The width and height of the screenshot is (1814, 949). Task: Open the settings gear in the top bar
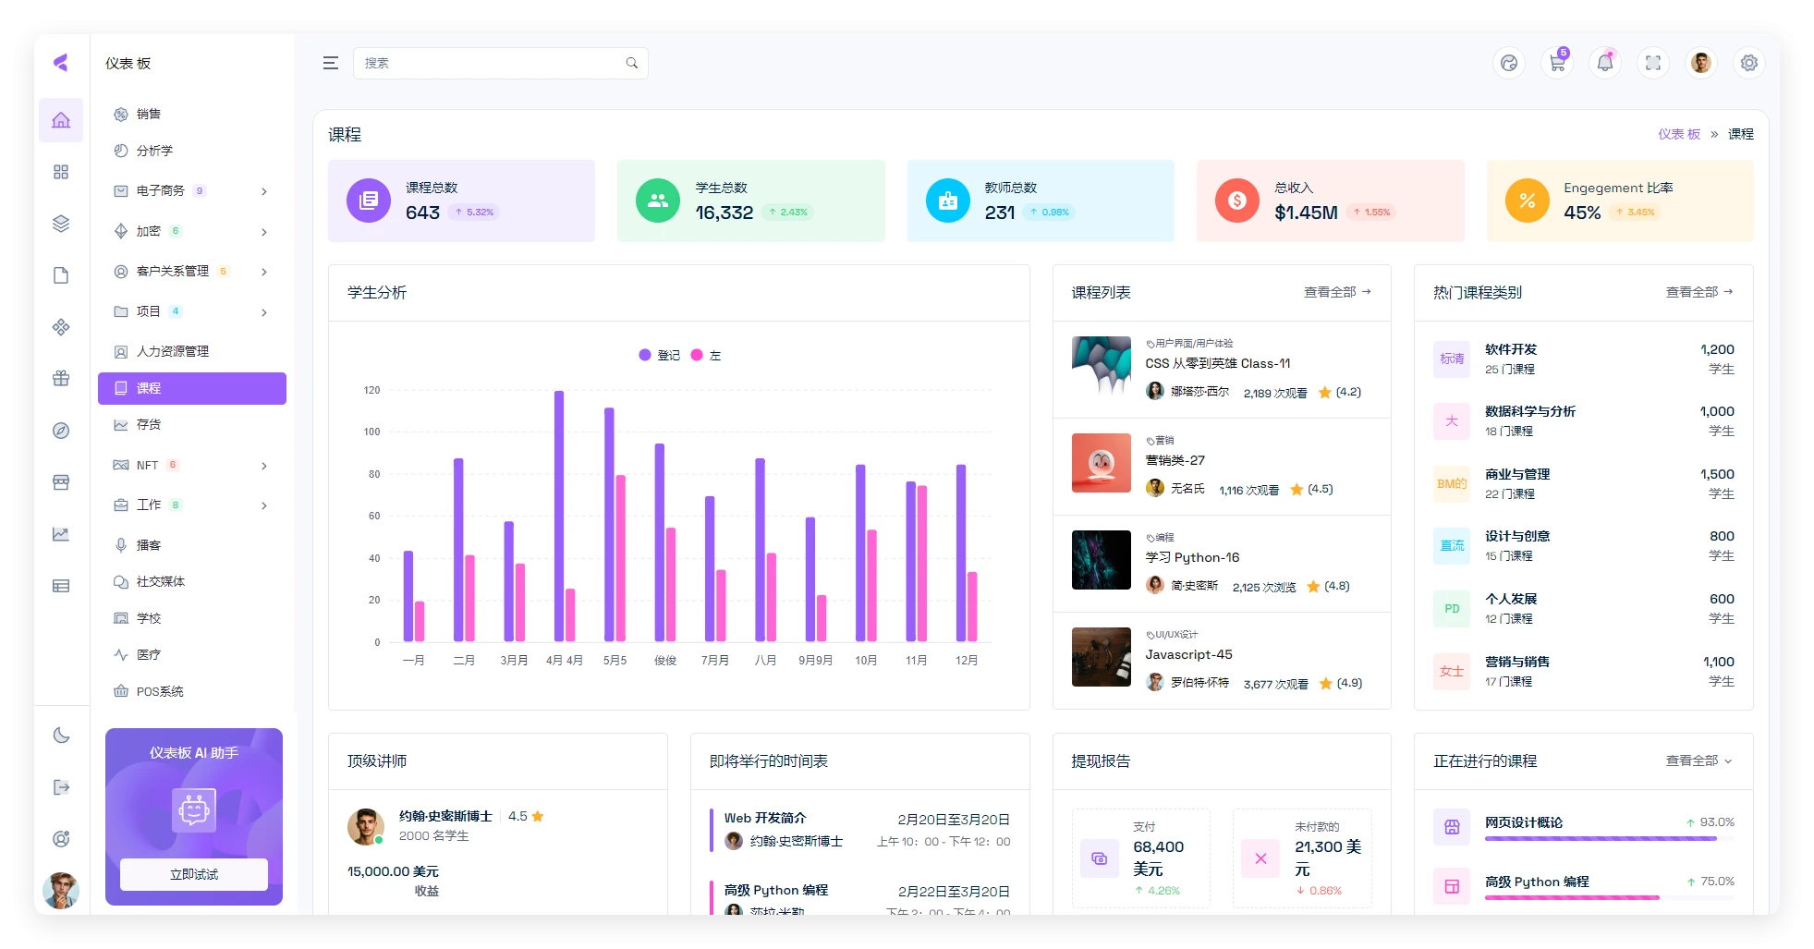pos(1748,63)
